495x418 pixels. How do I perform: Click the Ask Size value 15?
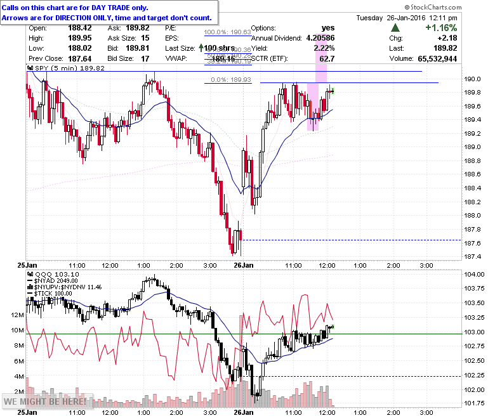coord(145,38)
